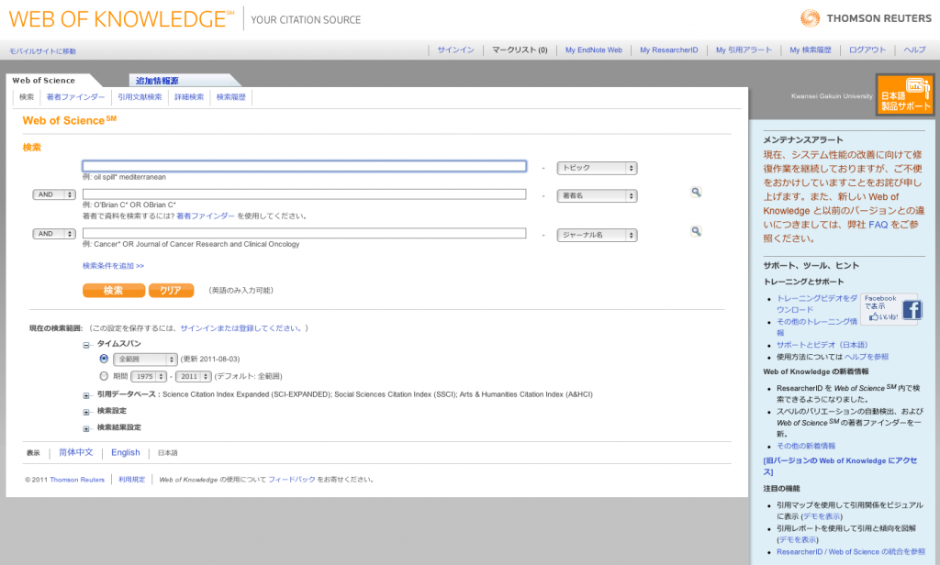Switch display language to 简体中文
Viewport: 940px width, 565px height.
pyautogui.click(x=76, y=453)
